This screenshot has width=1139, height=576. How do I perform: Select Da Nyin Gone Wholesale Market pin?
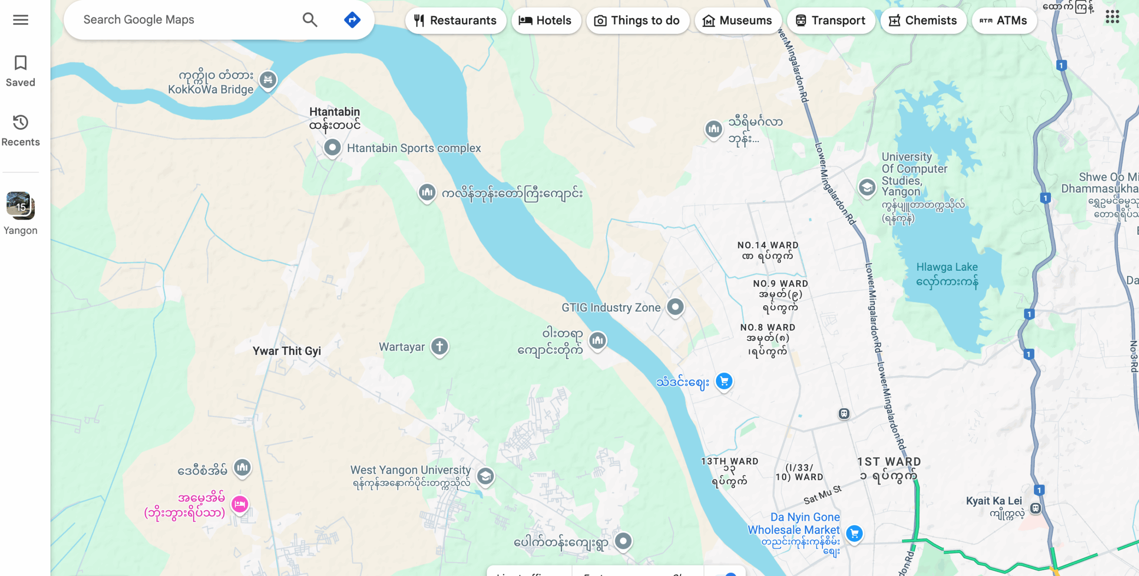[x=854, y=534]
